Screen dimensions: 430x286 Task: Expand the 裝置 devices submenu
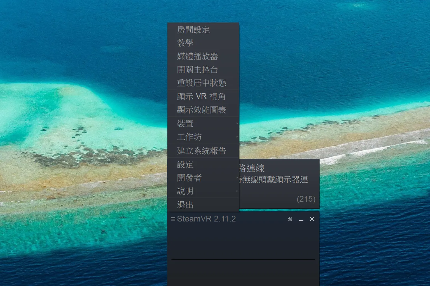click(186, 123)
